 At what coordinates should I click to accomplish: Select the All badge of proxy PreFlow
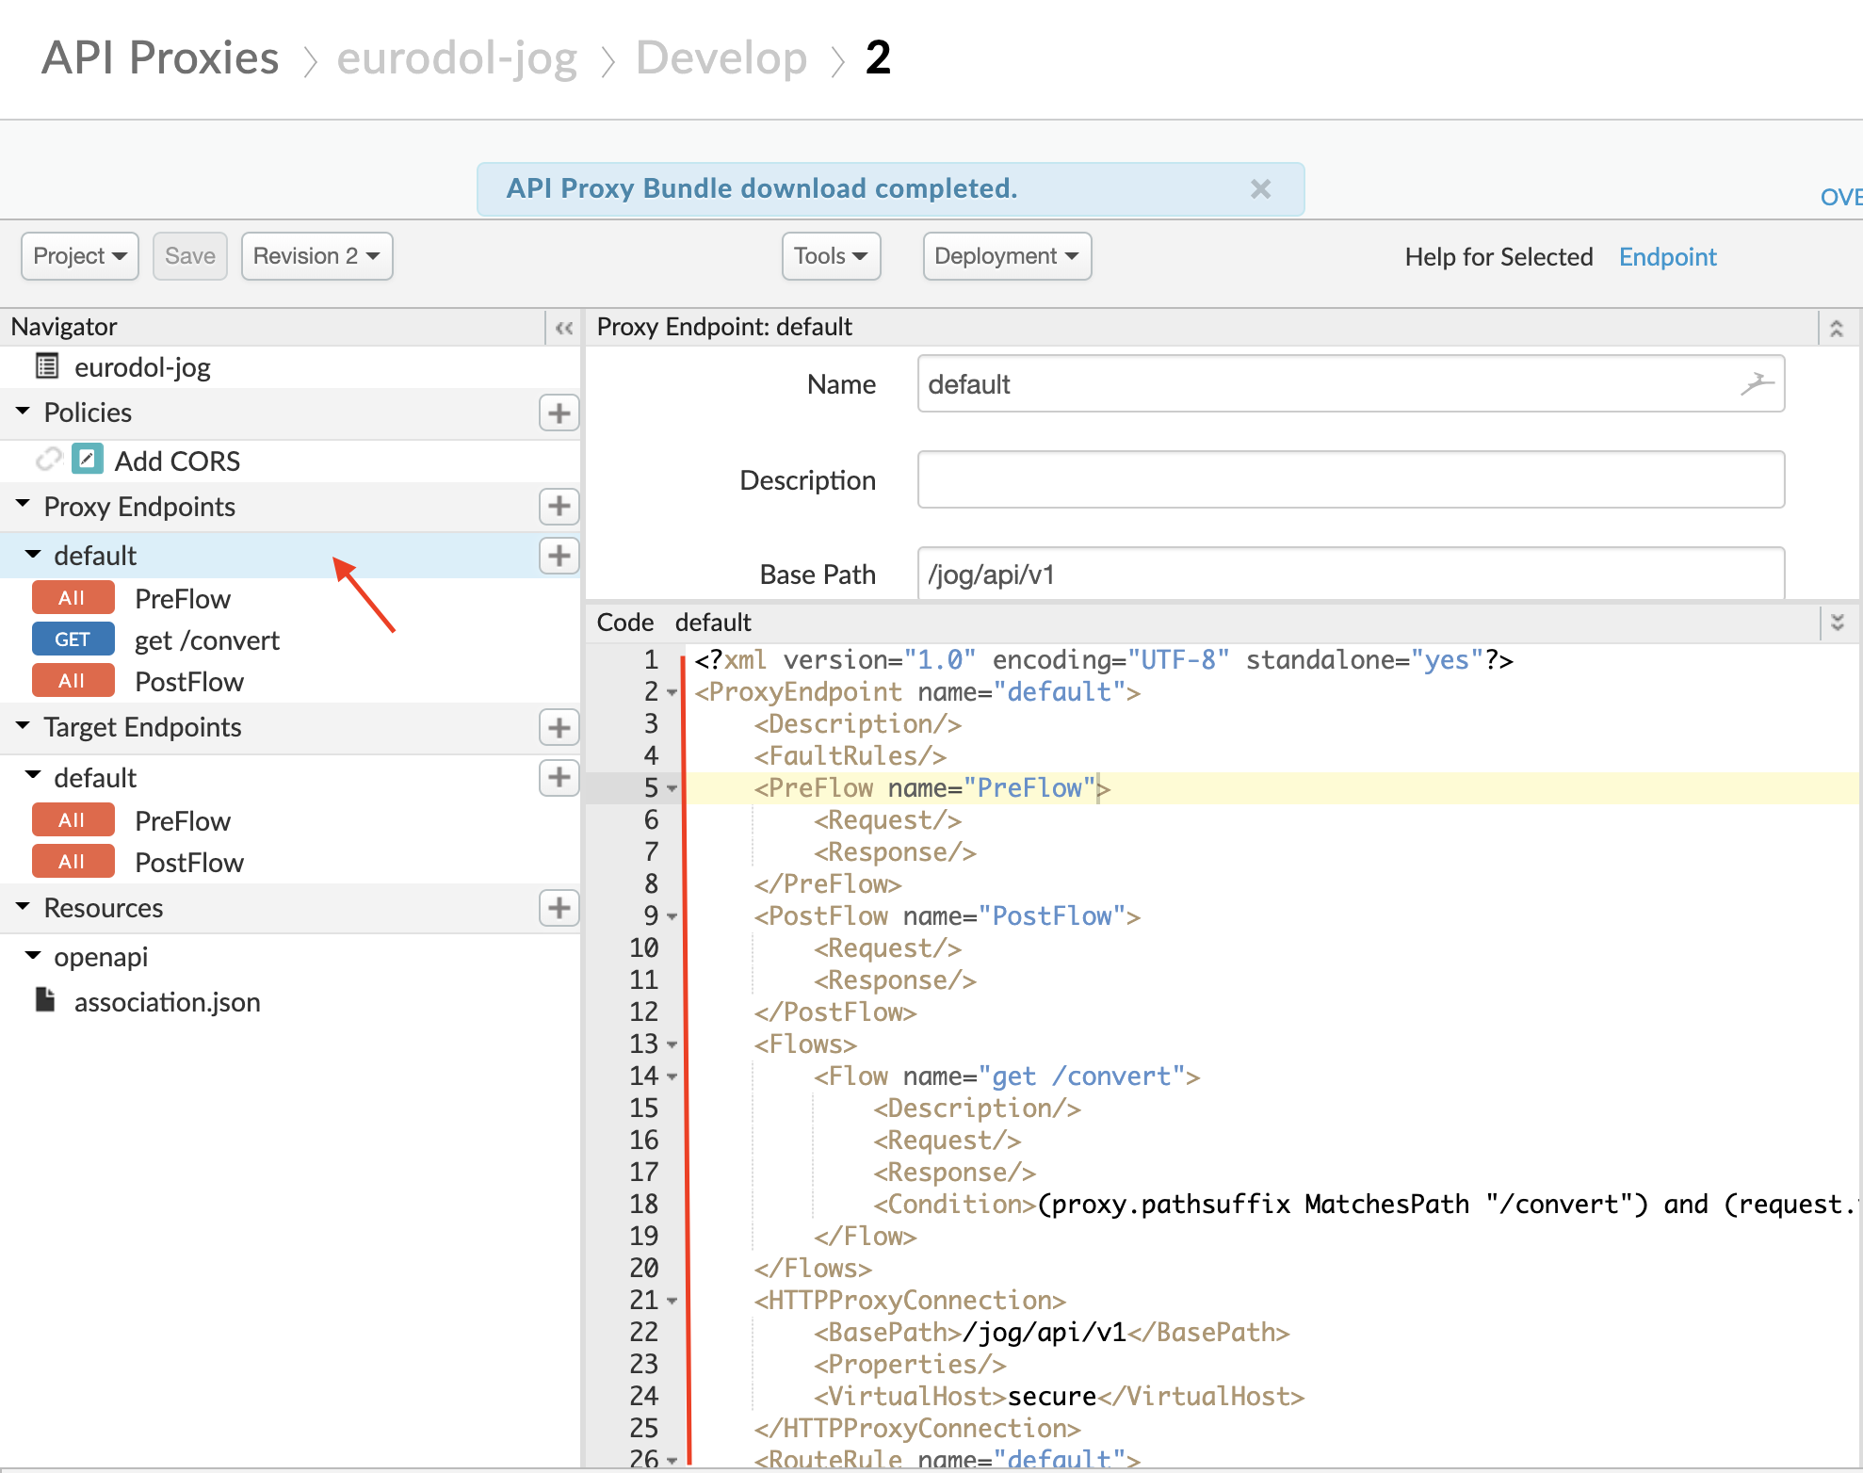[73, 598]
